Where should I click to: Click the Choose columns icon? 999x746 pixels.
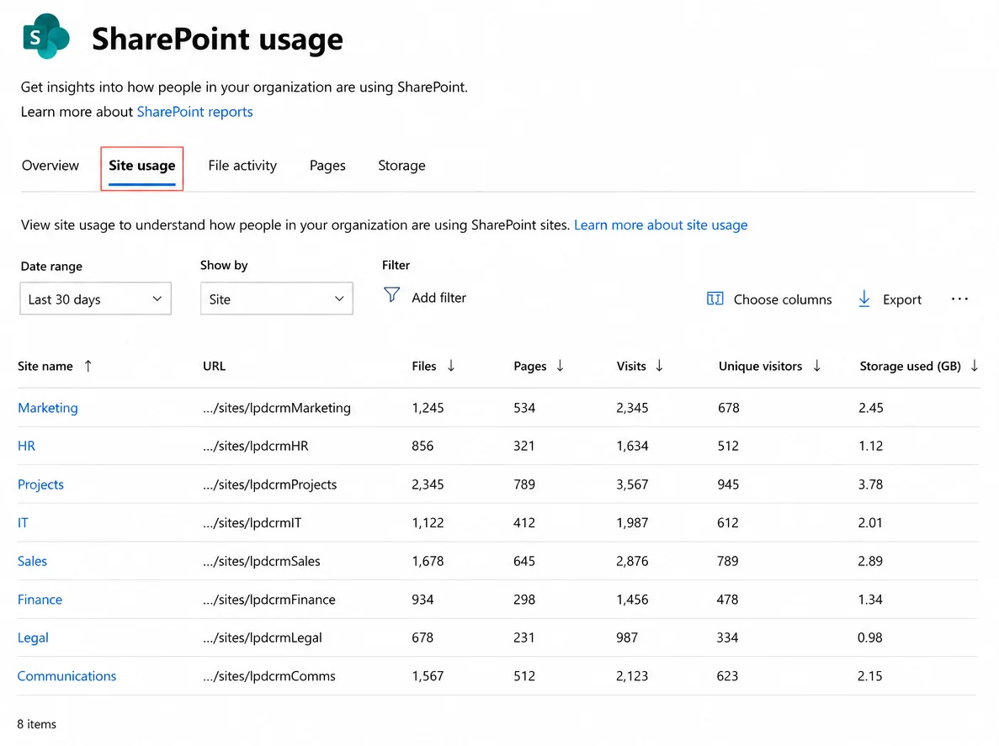(x=715, y=299)
